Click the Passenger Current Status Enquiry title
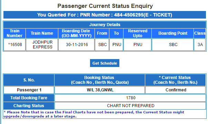This screenshot has width=208, height=124. pyautogui.click(x=105, y=6)
